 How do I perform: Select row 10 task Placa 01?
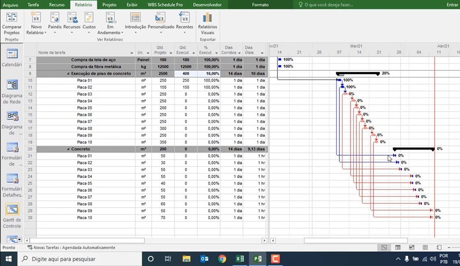pyautogui.click(x=85, y=80)
